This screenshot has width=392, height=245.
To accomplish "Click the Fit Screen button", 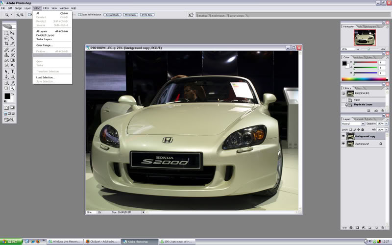I will click(130, 15).
